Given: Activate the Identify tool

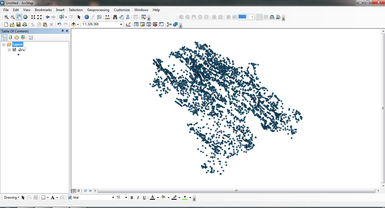Looking at the screenshot, I should click(87, 17).
